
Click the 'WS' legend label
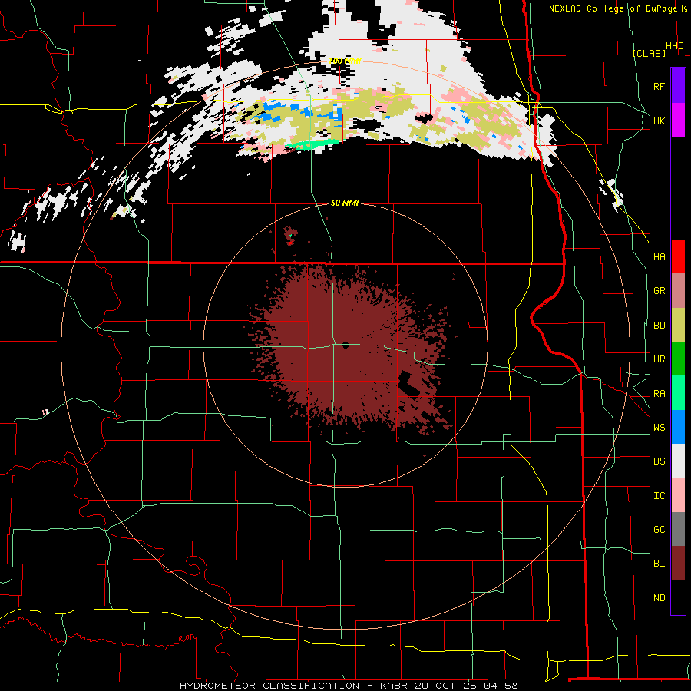(659, 428)
